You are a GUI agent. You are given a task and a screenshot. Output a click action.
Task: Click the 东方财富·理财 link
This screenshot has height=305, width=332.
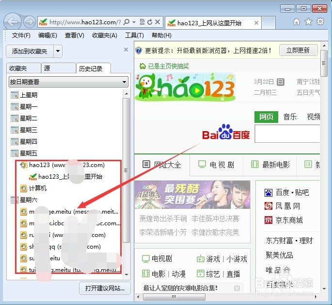point(289,240)
